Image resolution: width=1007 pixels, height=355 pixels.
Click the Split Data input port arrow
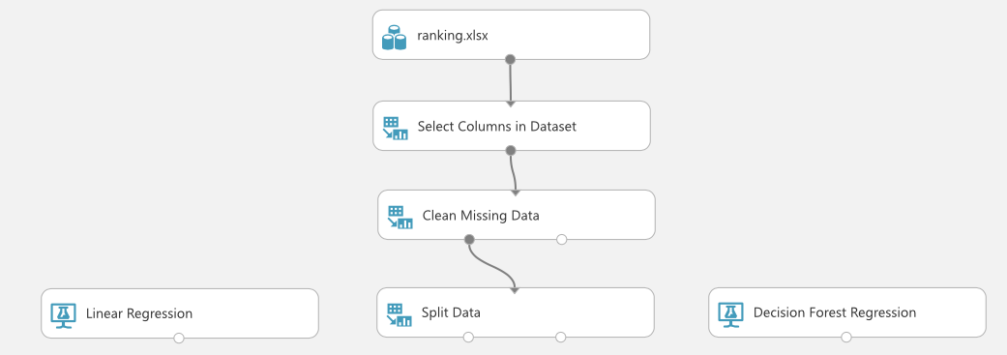pos(515,291)
